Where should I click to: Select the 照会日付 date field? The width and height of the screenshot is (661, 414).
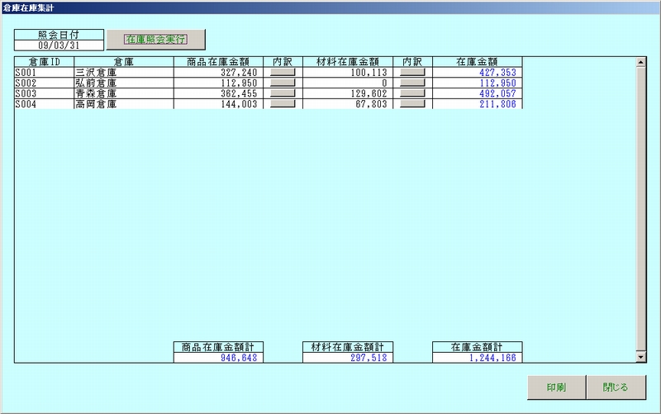pos(59,45)
